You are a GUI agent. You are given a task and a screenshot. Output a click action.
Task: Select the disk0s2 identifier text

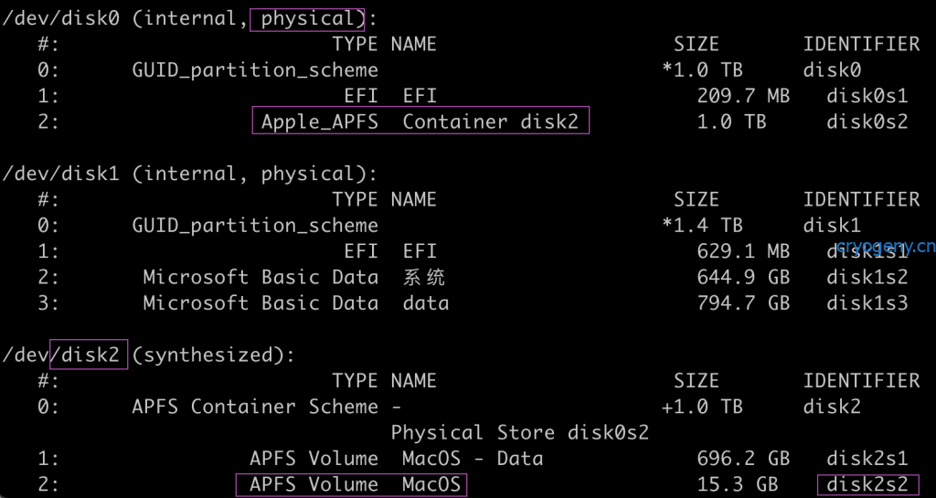pyautogui.click(x=867, y=122)
